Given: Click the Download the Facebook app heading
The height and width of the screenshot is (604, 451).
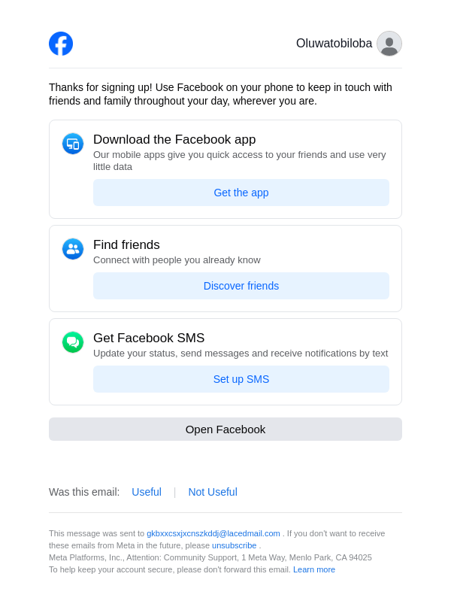Looking at the screenshot, I should click(174, 140).
